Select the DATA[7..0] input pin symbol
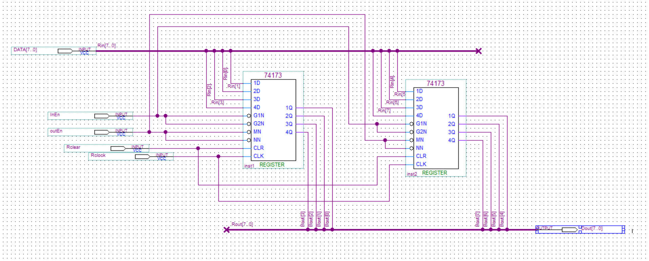This screenshot has height=261, width=649. point(54,51)
